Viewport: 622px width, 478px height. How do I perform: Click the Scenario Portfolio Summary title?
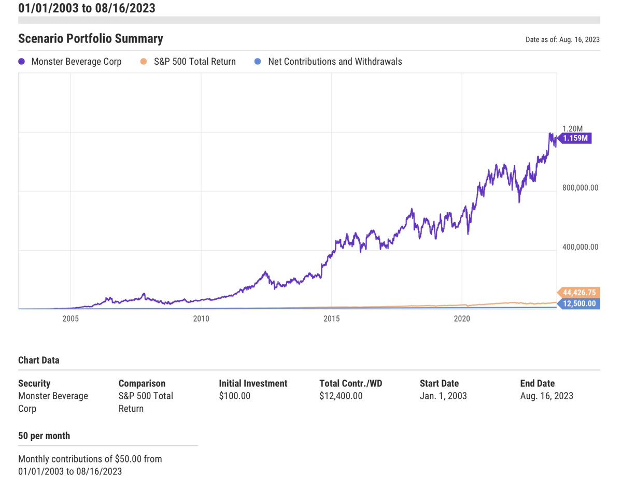91,39
